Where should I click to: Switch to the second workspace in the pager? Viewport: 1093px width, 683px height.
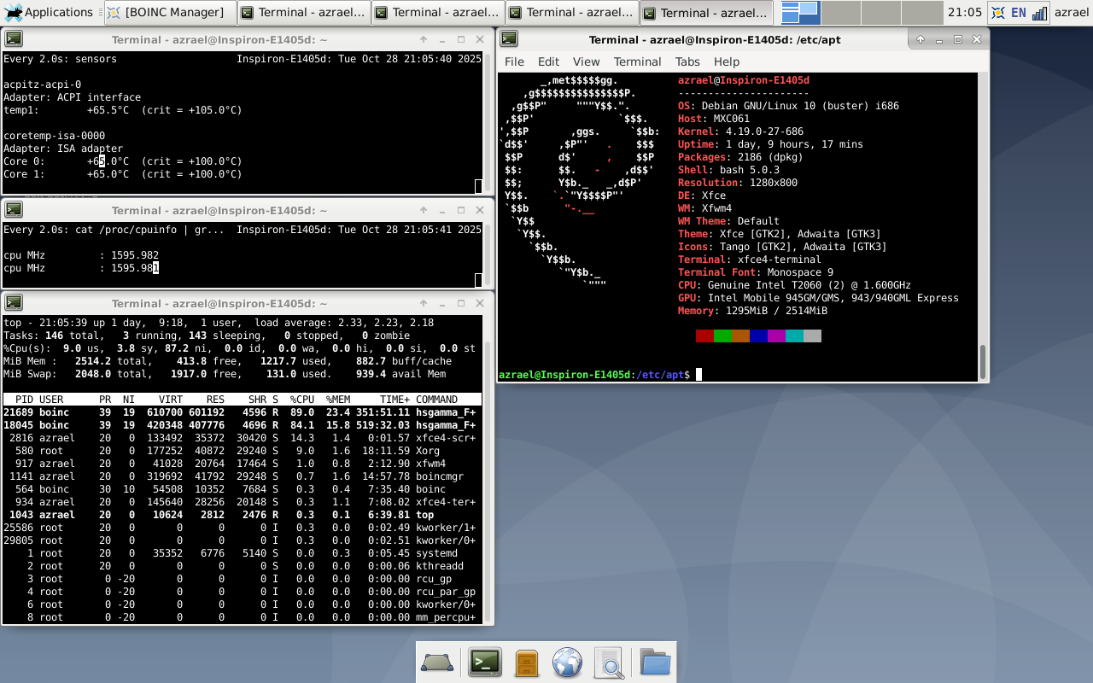(x=840, y=12)
